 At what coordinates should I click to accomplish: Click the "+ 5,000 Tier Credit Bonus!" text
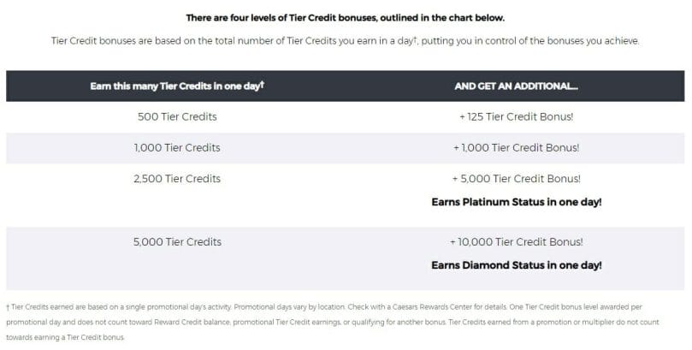(516, 178)
